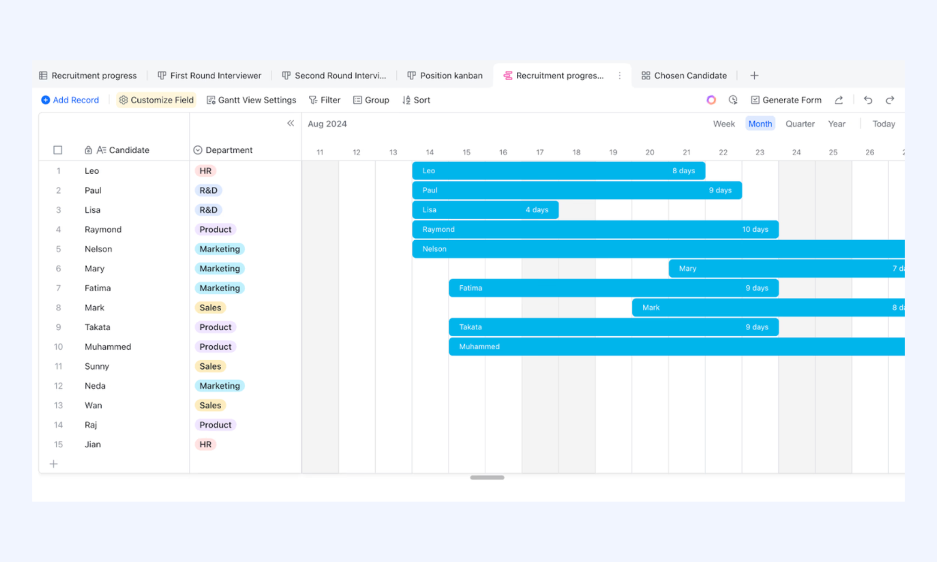Switch the time scale to Week

pyautogui.click(x=724, y=124)
